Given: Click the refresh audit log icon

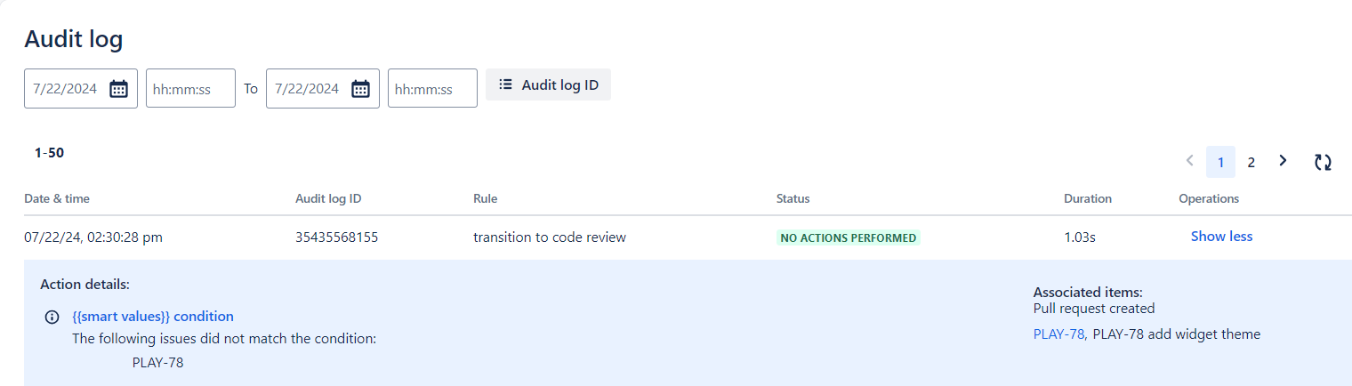Looking at the screenshot, I should pos(1323,162).
